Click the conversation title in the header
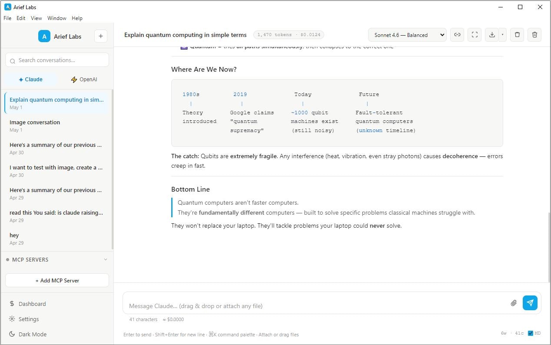The width and height of the screenshot is (551, 345). tap(186, 35)
